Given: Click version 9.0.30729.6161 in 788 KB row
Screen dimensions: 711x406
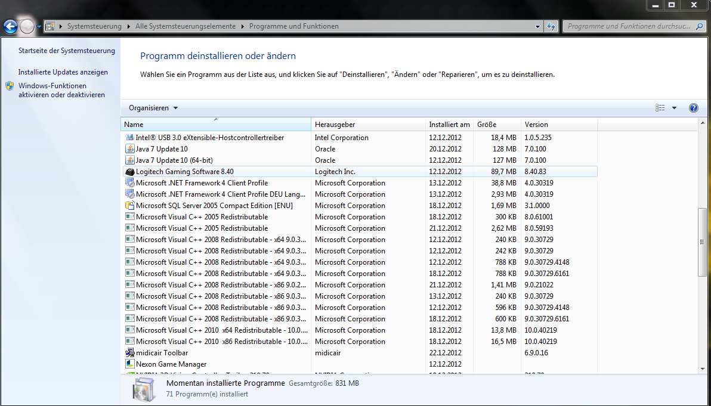Looking at the screenshot, I should 547,273.
